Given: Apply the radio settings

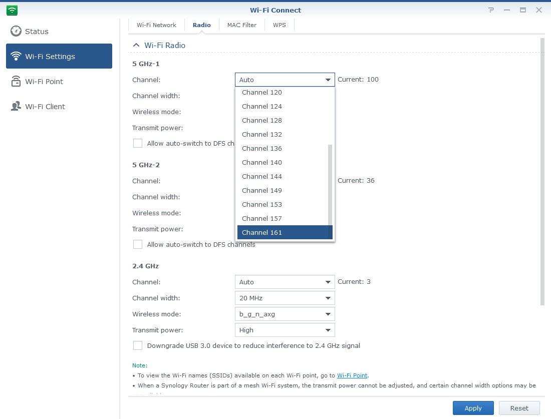Looking at the screenshot, I should 473,408.
